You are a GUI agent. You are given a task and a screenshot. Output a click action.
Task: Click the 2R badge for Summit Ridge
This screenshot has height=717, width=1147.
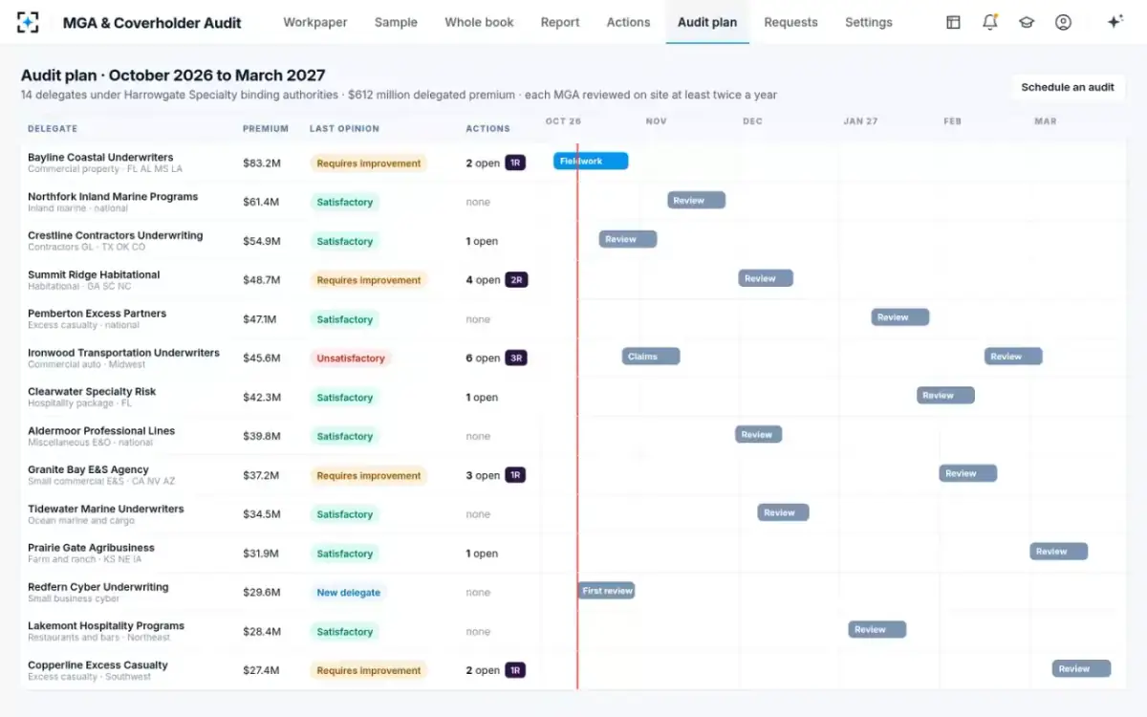click(516, 280)
